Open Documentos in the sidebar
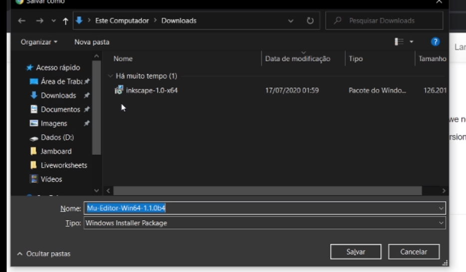Image resolution: width=466 pixels, height=272 pixels. (60, 109)
